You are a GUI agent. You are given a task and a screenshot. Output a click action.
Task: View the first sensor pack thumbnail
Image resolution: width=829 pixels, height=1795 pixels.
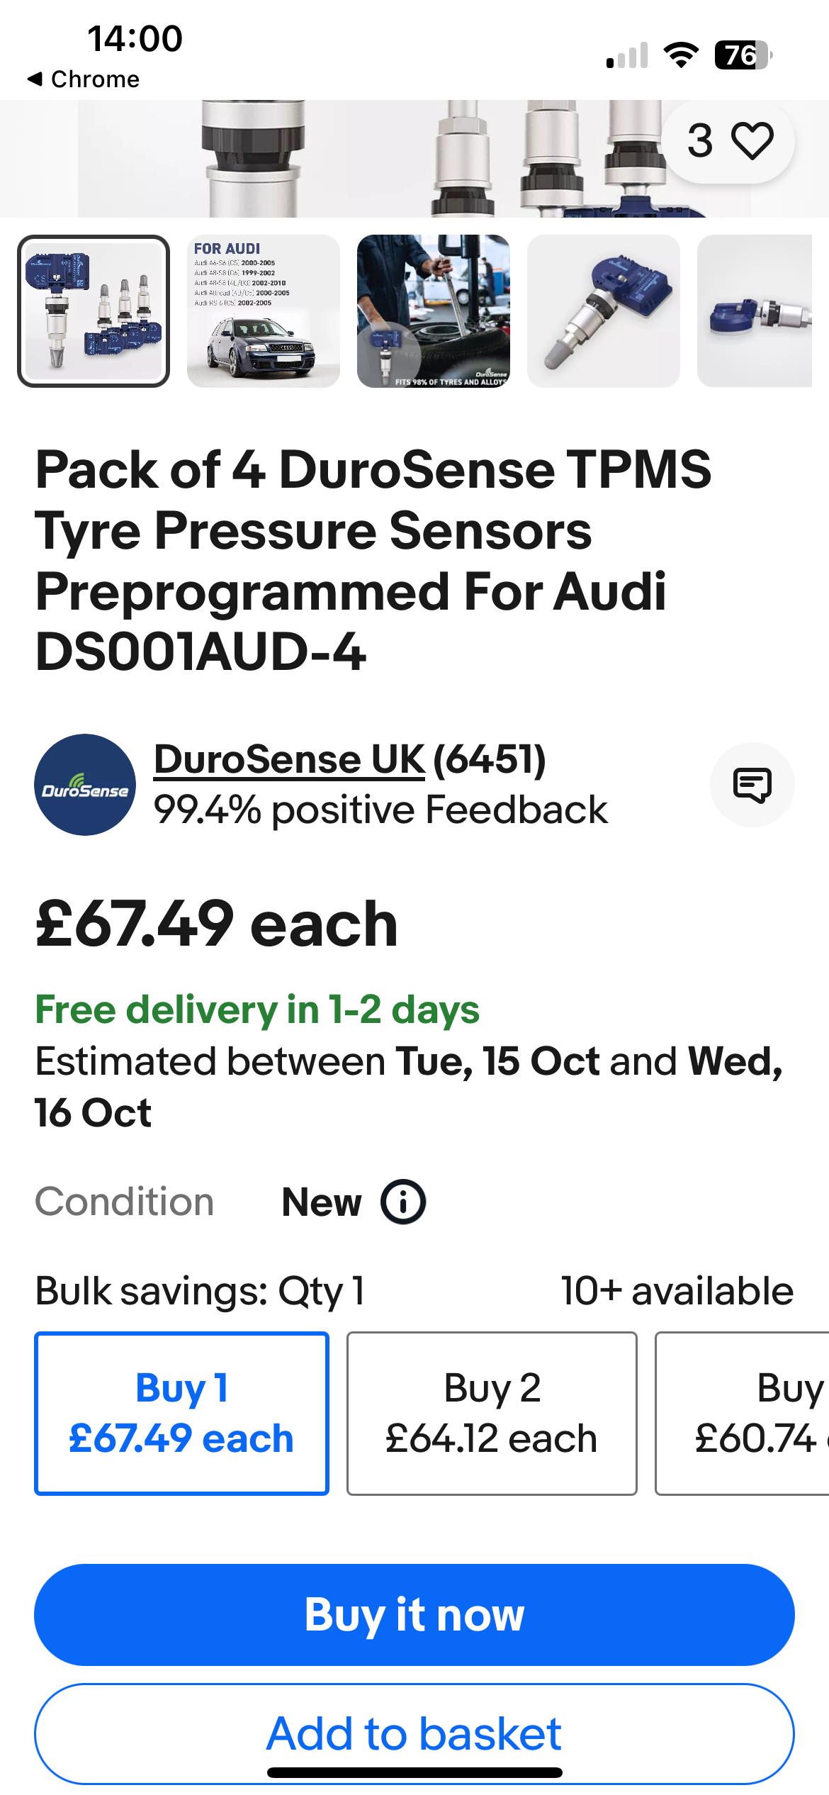click(94, 311)
